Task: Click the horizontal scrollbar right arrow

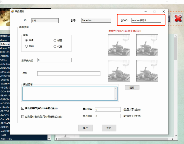Action: (172, 139)
